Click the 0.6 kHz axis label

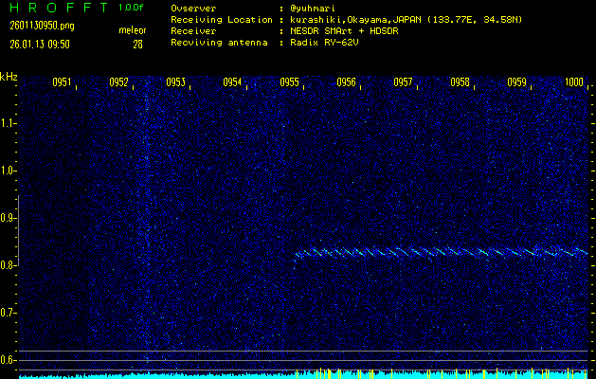tap(9, 360)
